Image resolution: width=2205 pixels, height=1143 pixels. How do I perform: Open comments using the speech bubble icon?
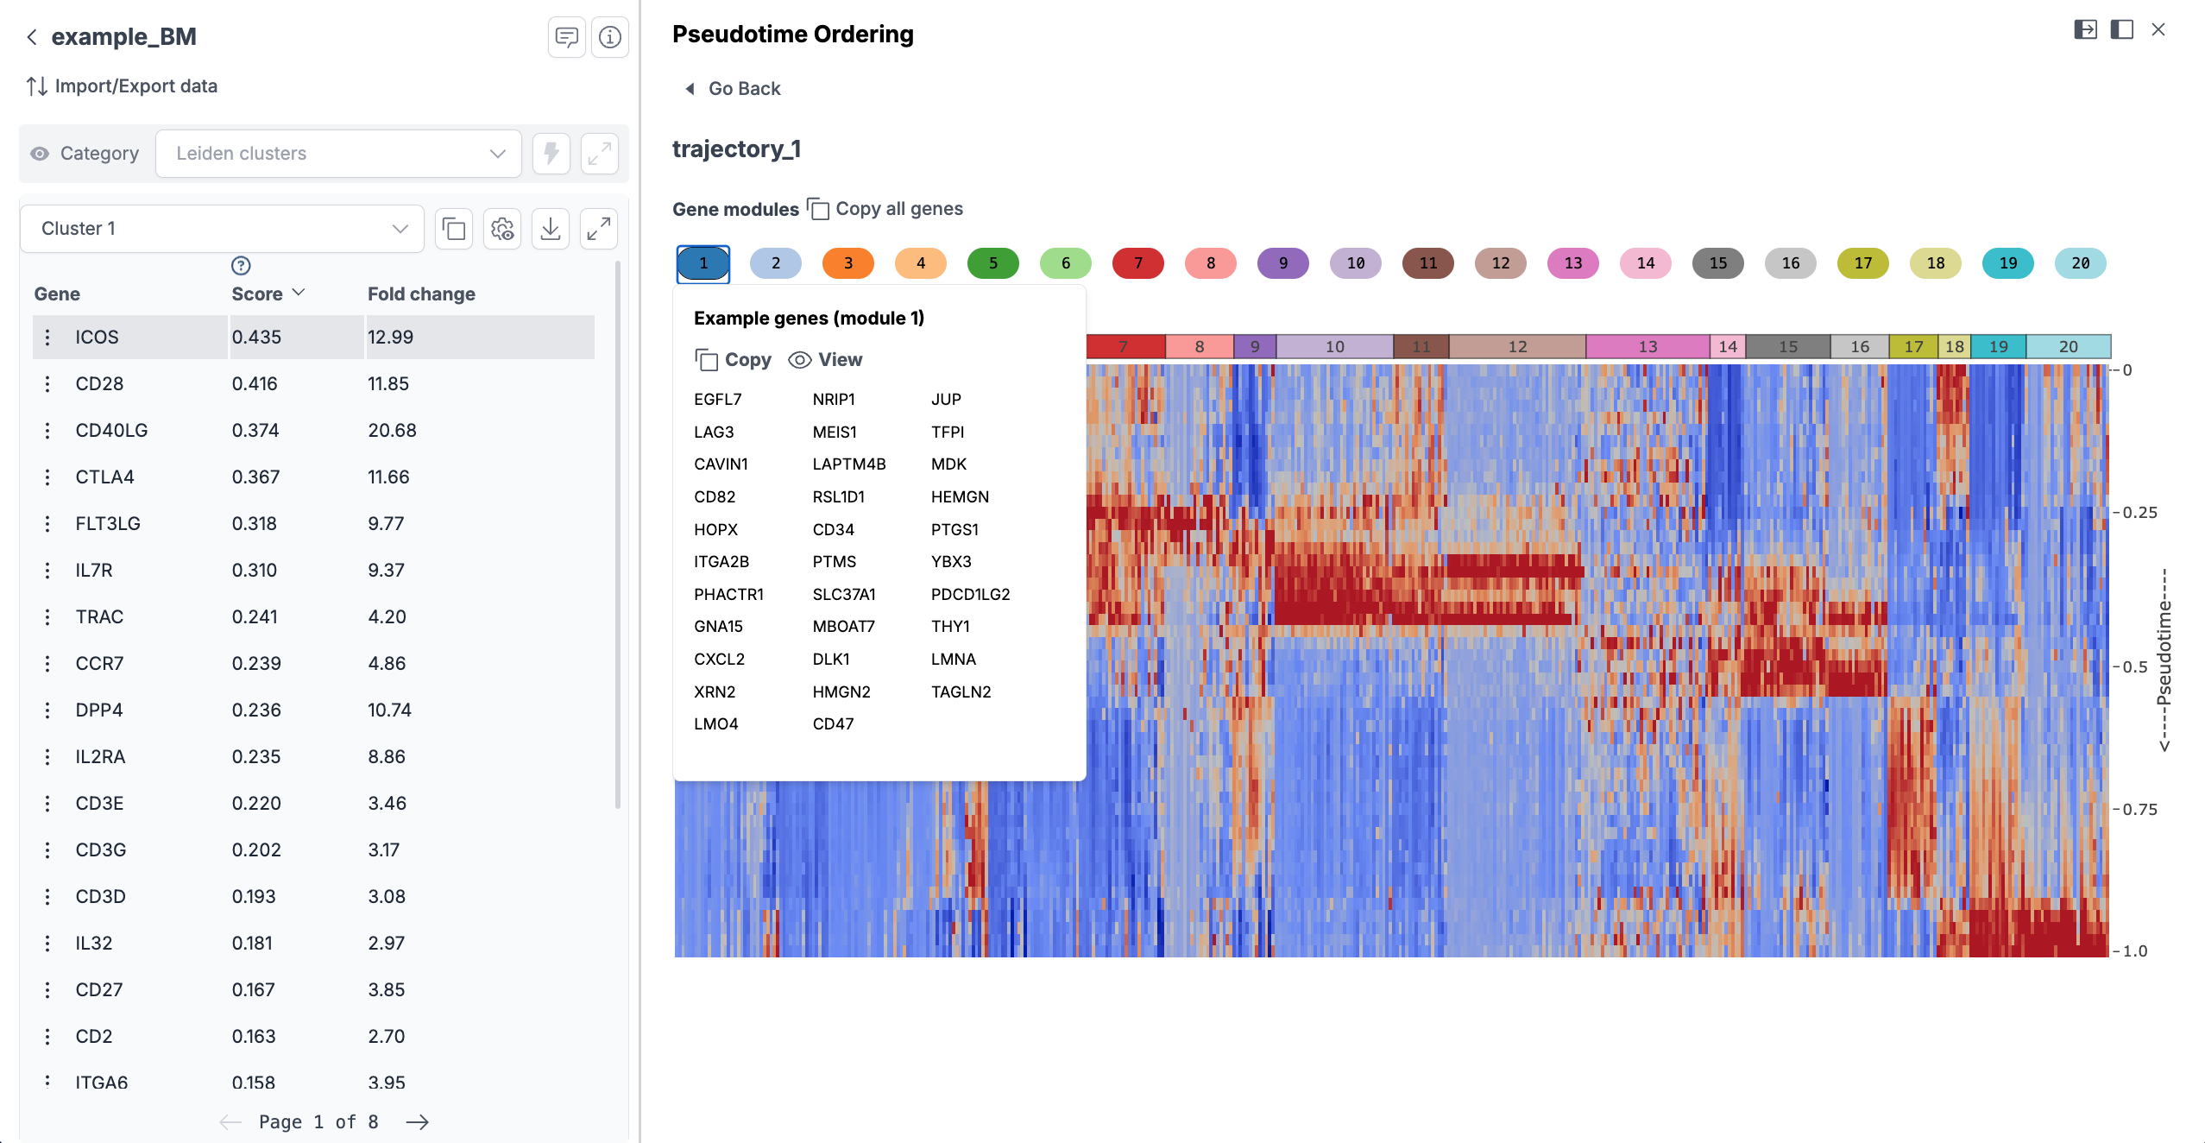tap(567, 36)
